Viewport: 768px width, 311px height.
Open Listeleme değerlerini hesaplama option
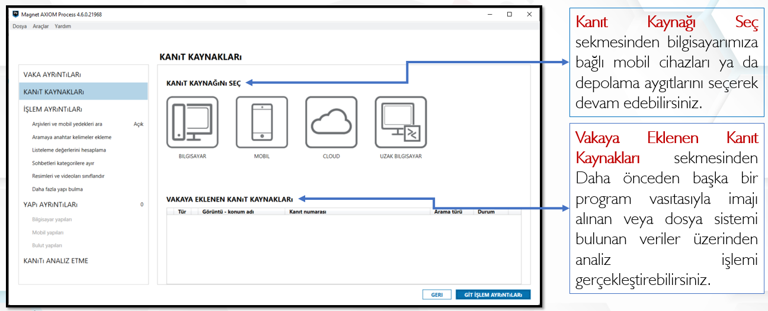coord(69,150)
